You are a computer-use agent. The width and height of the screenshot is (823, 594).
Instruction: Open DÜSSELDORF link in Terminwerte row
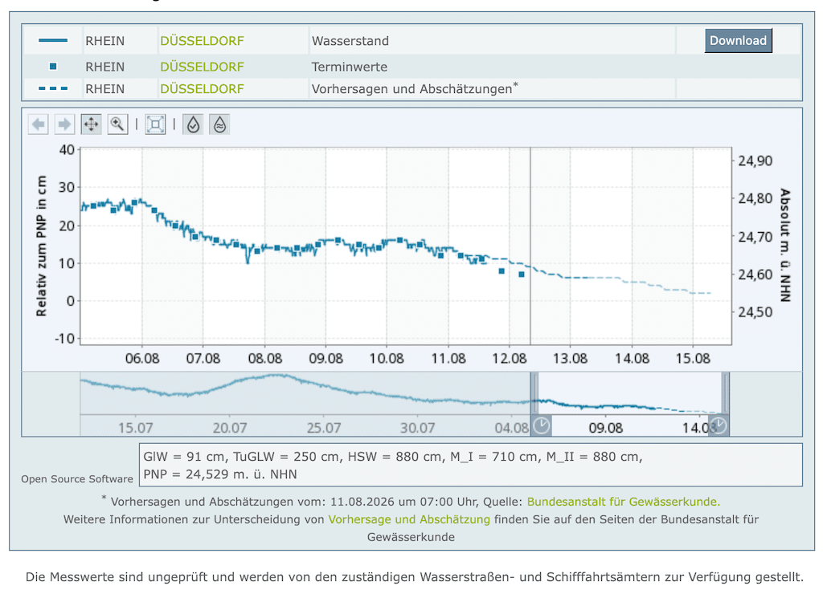click(202, 67)
